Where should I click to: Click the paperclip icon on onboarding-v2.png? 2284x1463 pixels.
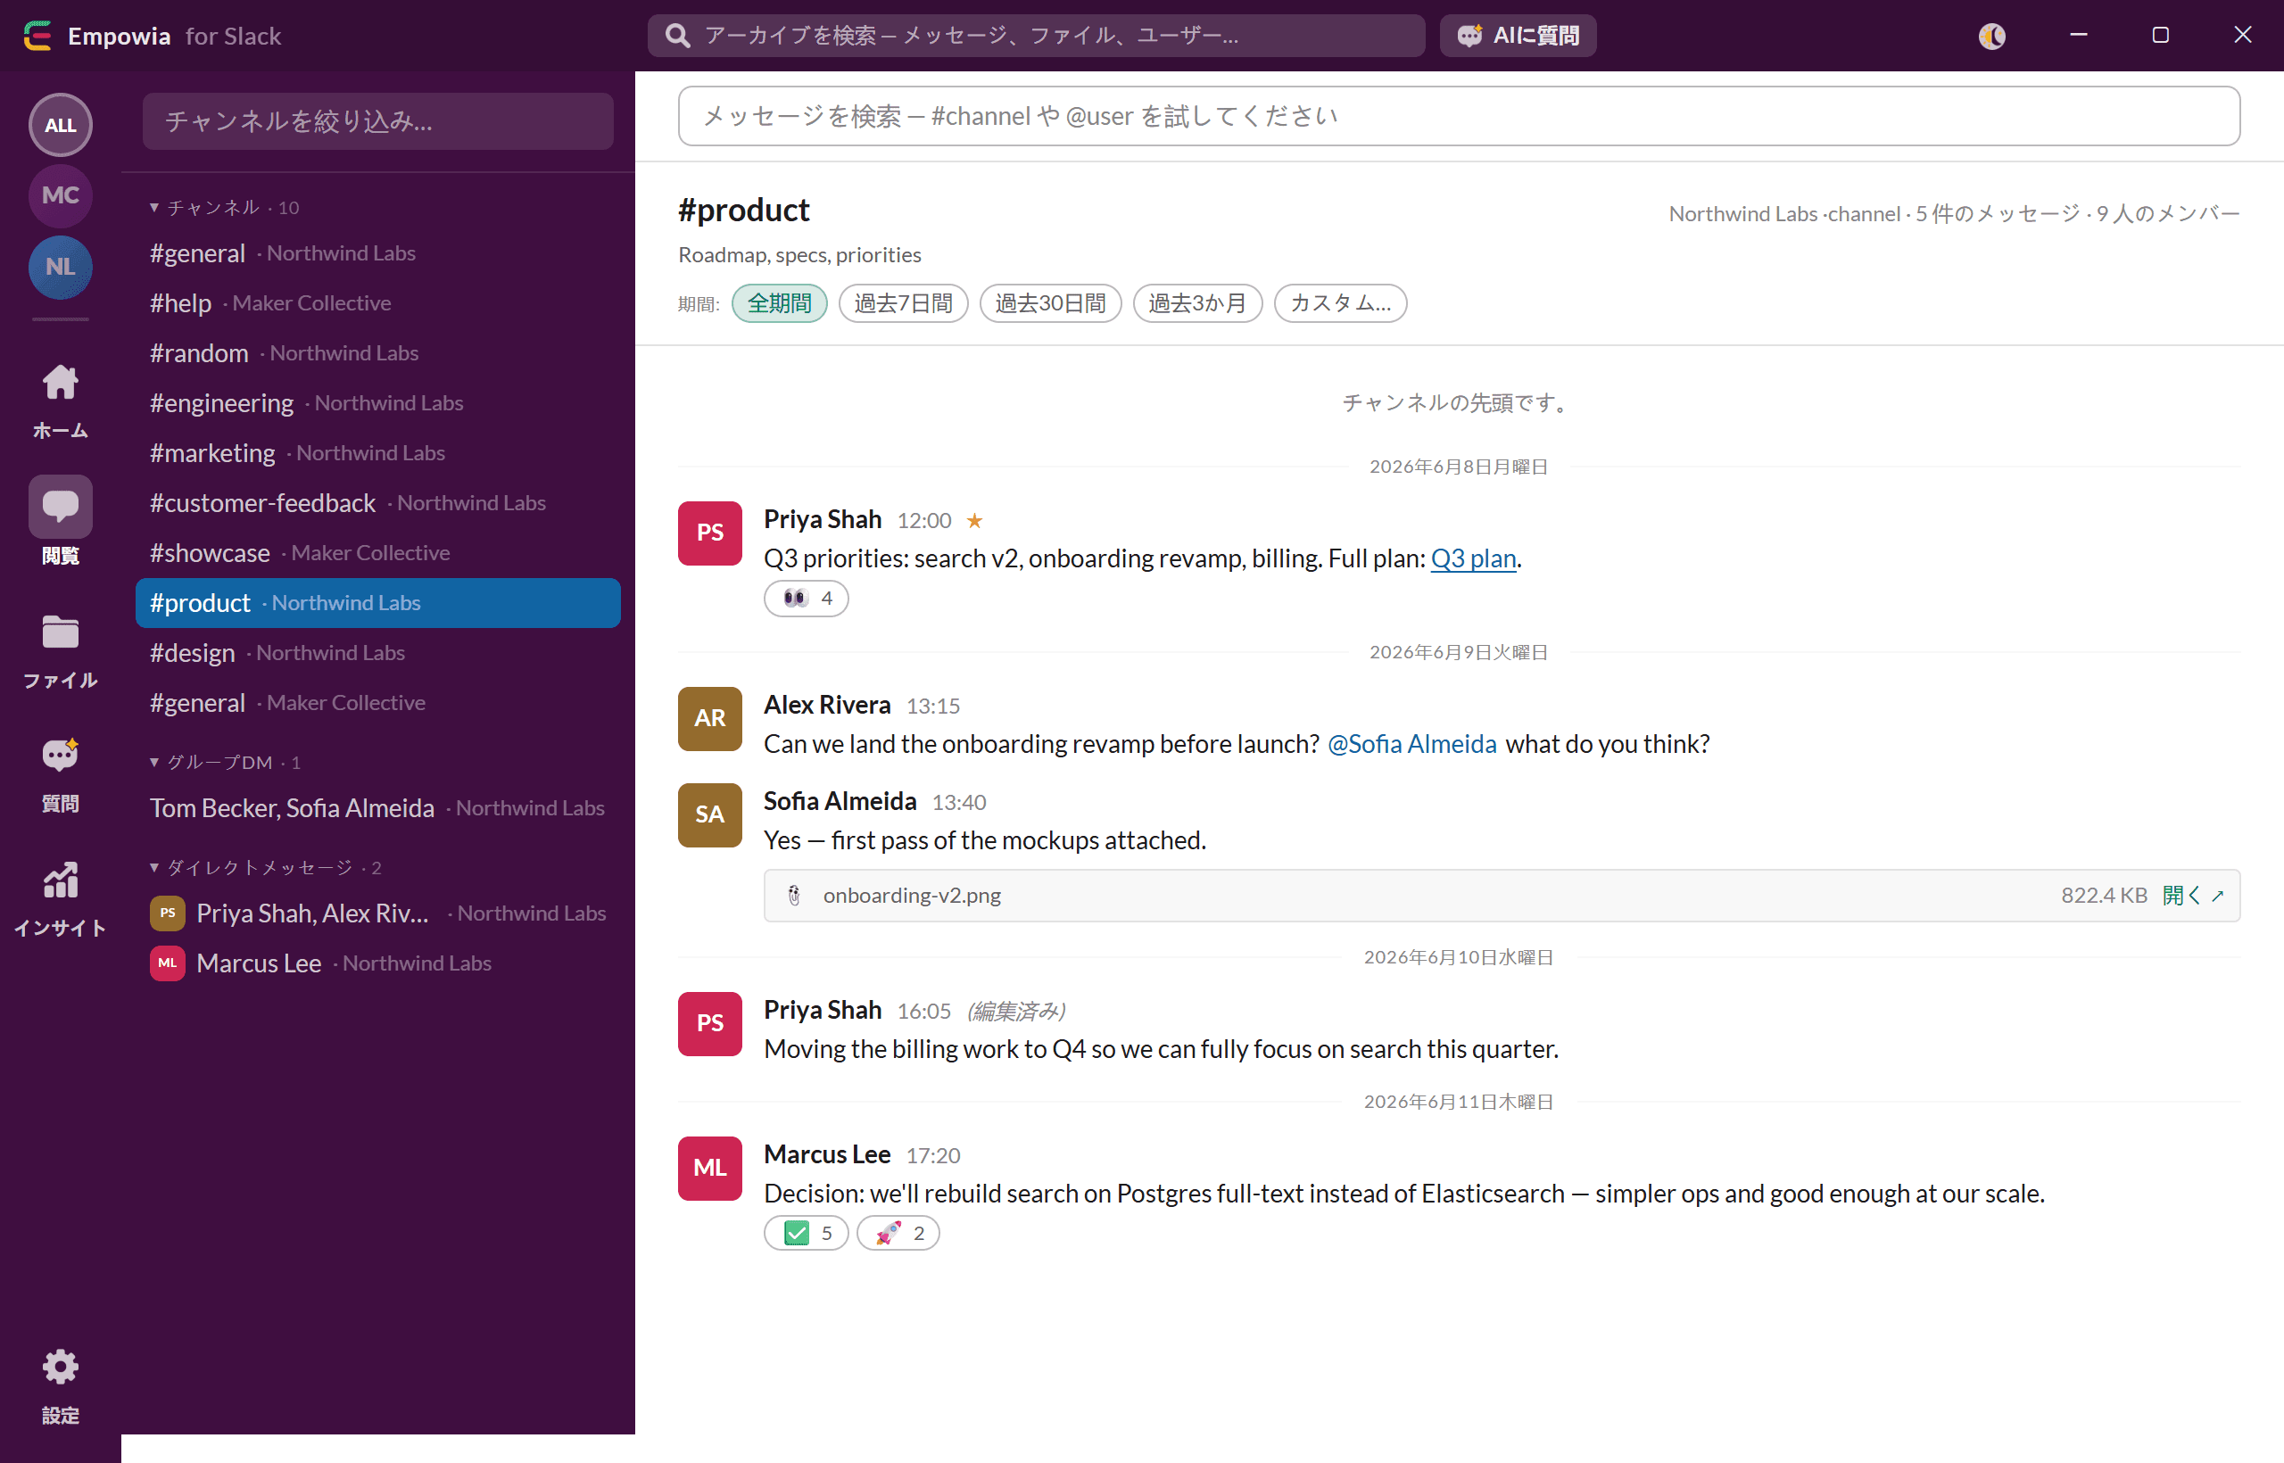pyautogui.click(x=794, y=895)
